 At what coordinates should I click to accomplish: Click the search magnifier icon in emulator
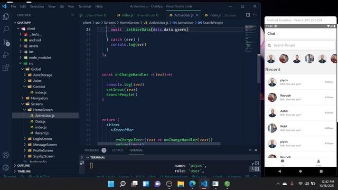tap(269, 45)
